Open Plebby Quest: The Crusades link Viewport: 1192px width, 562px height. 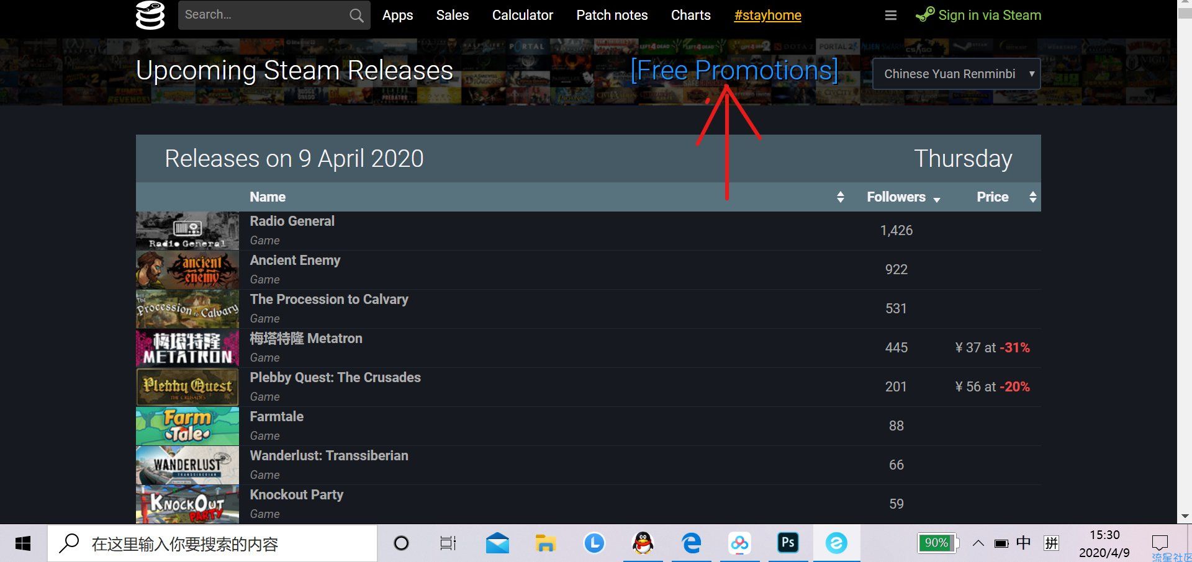tap(335, 377)
